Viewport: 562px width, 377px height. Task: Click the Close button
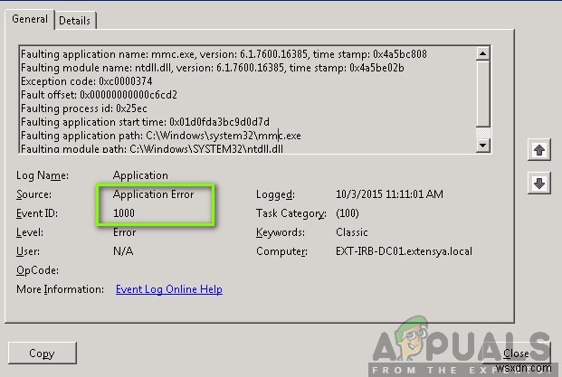point(516,353)
